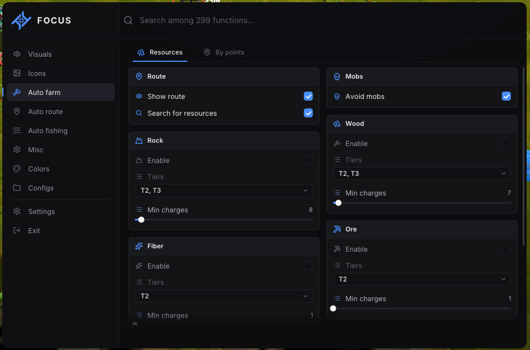Switch to the By points tab
This screenshot has height=350, width=530.
tap(224, 52)
